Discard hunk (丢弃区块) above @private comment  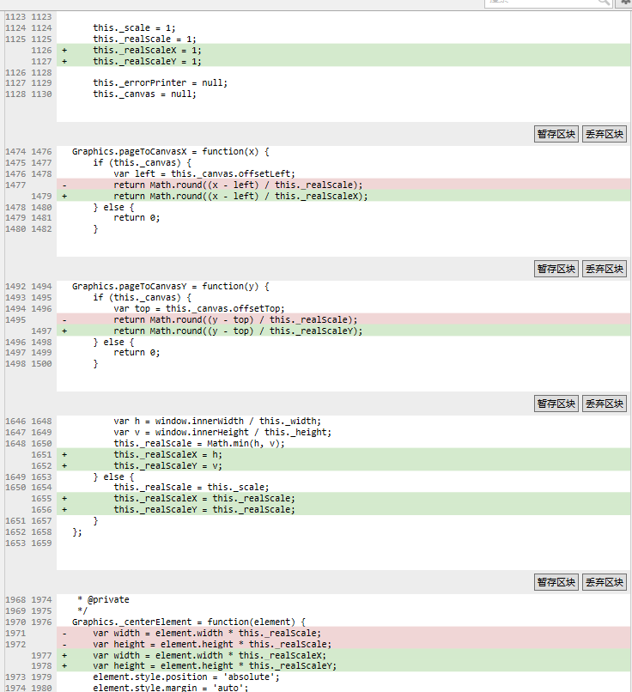[605, 582]
